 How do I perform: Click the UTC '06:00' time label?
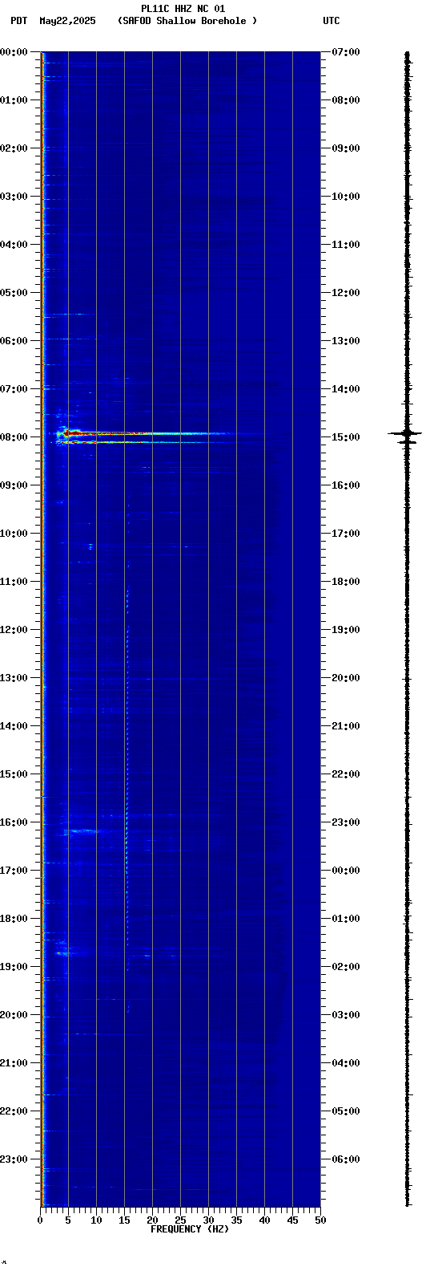pos(346,1159)
